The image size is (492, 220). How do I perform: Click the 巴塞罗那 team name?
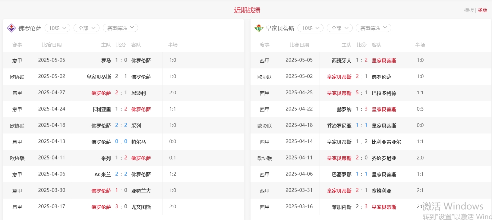(342, 174)
